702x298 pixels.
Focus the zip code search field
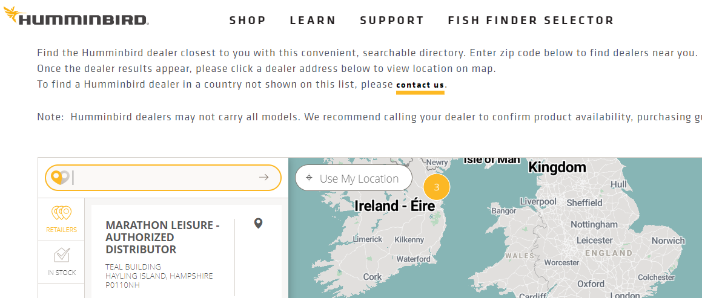[x=164, y=177]
